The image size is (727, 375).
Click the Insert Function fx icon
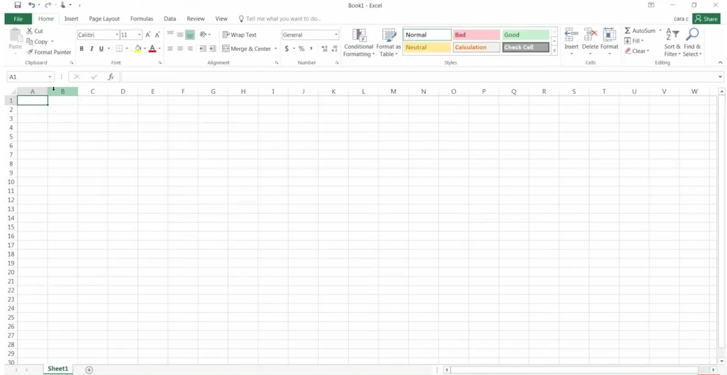[111, 77]
